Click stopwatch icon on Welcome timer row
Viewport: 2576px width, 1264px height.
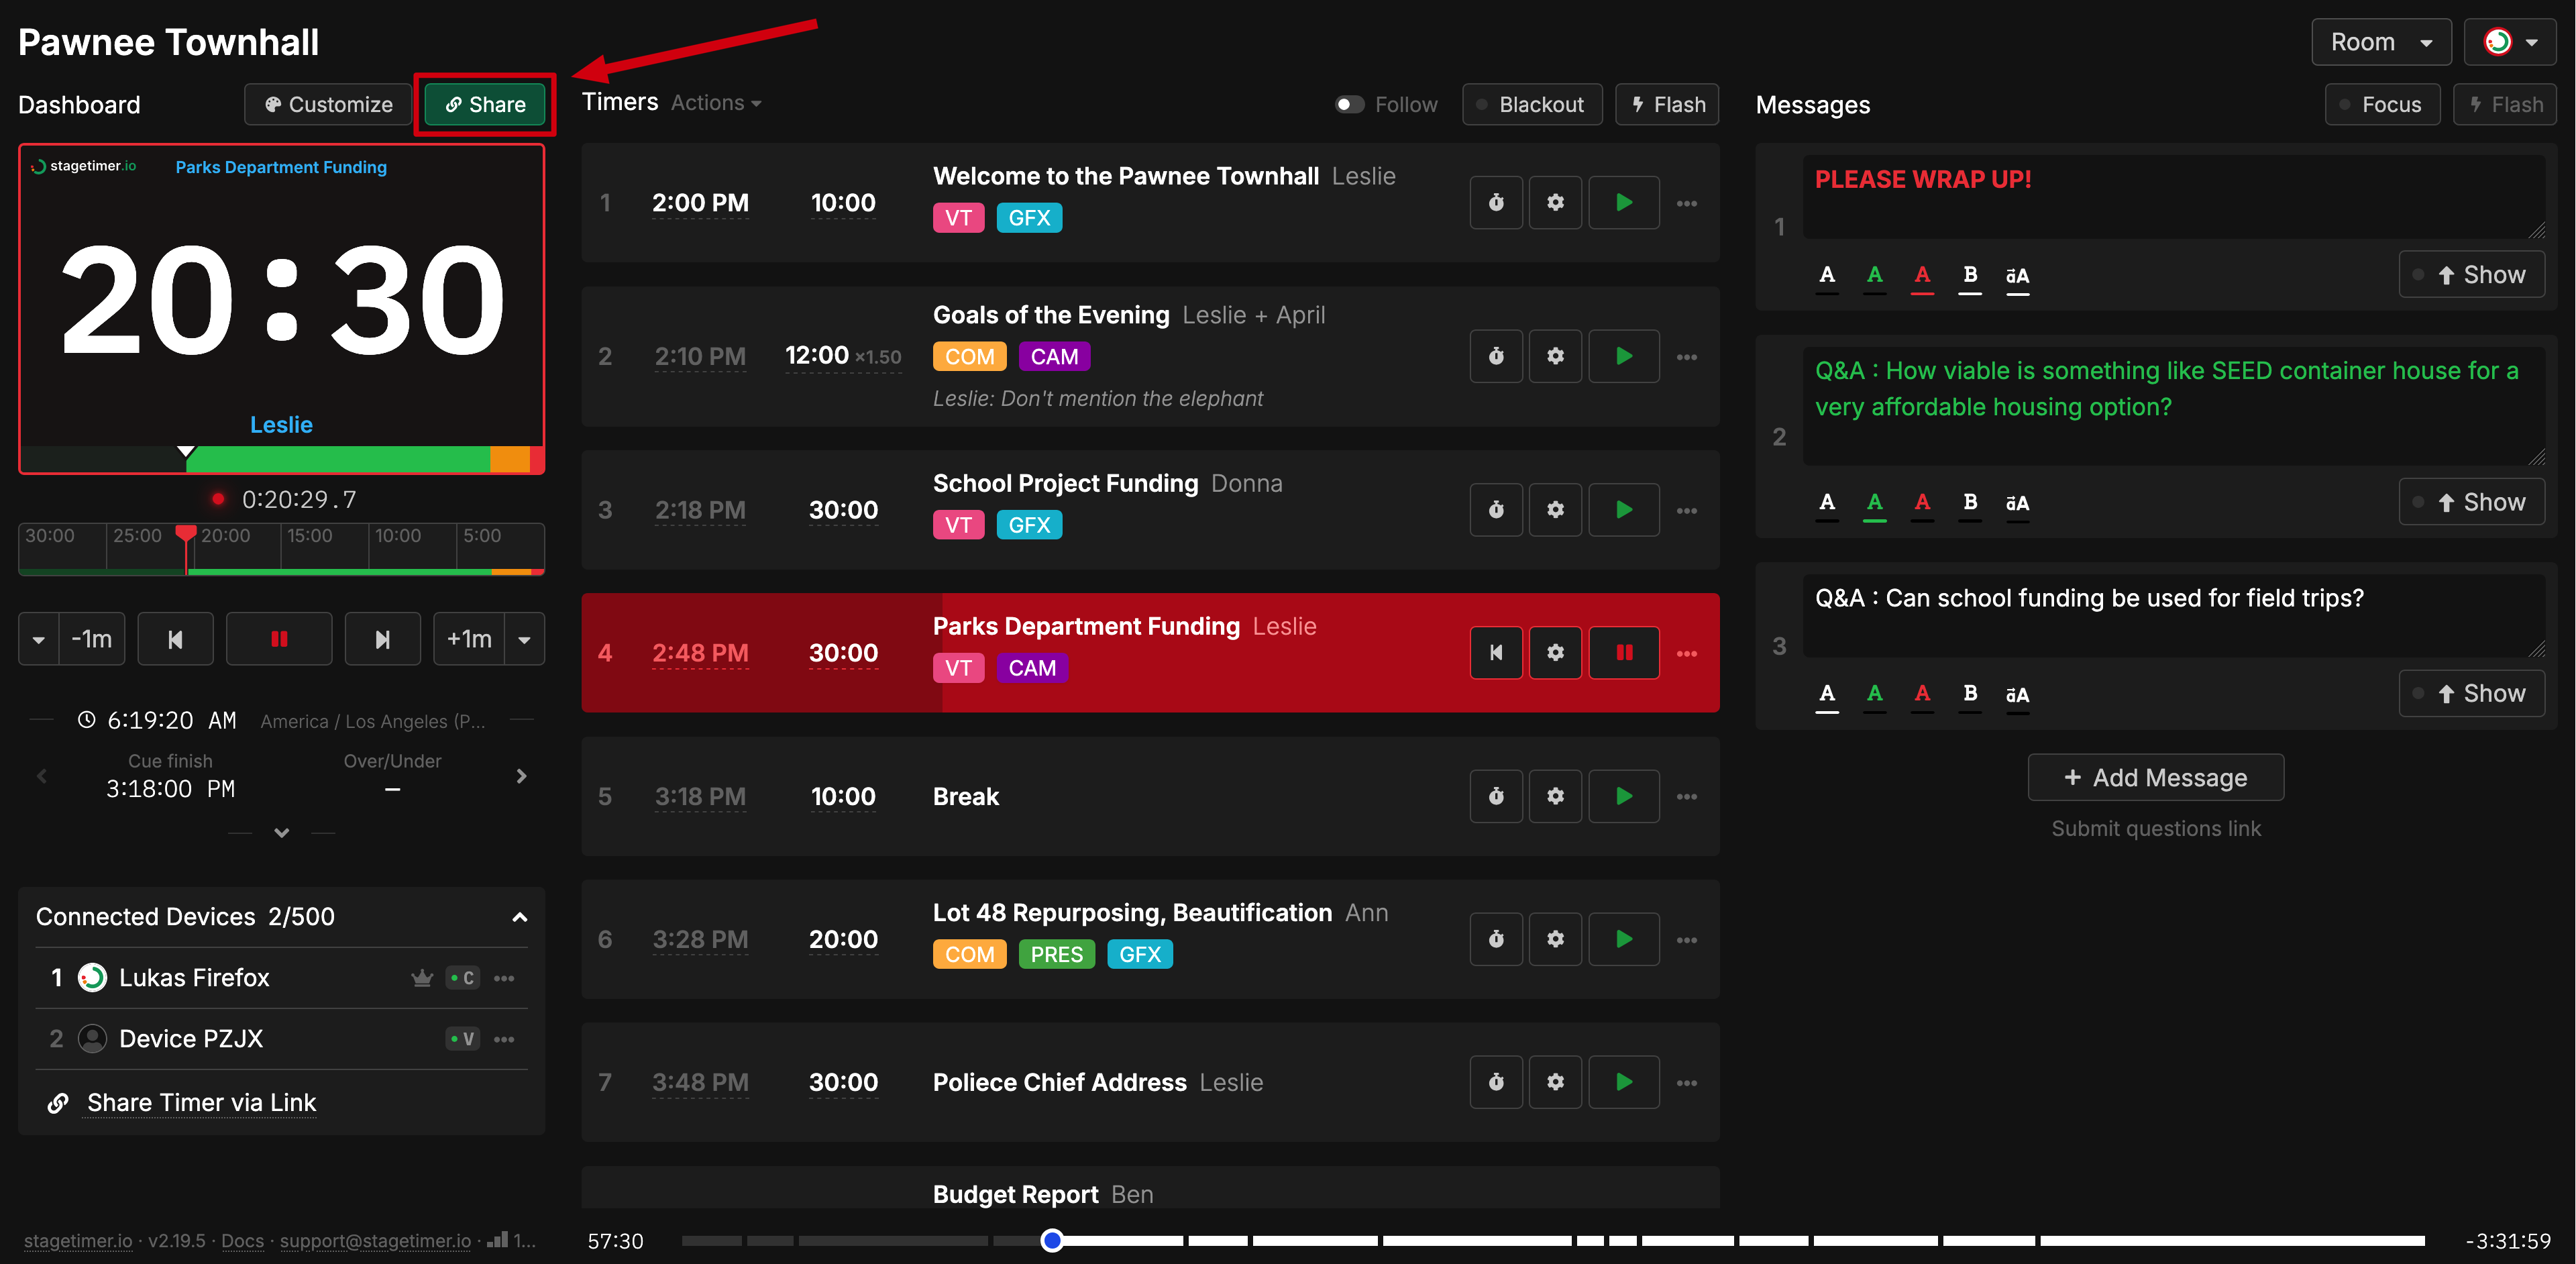click(1496, 202)
